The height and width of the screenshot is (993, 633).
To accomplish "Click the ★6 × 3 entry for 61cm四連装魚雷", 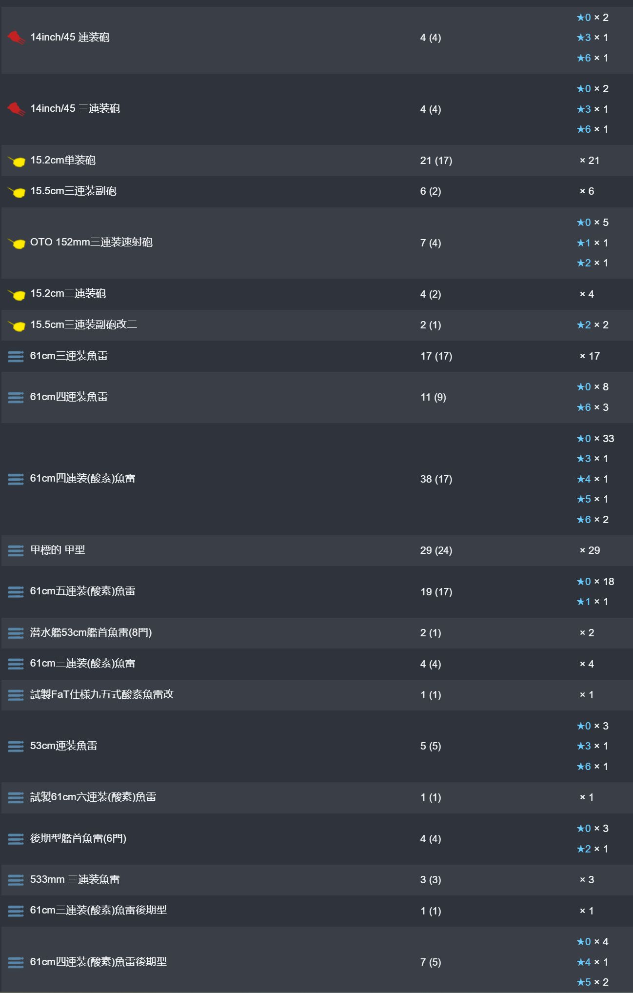I will click(x=593, y=407).
